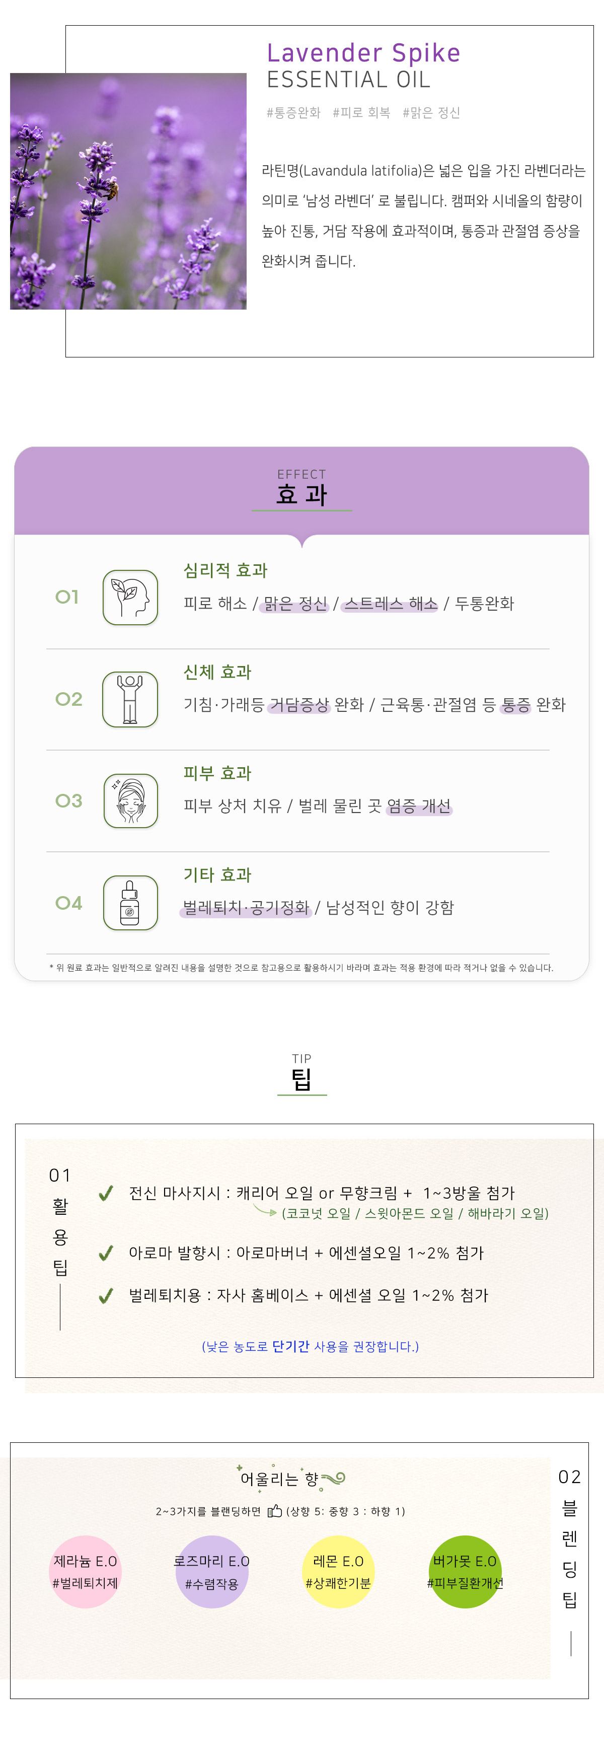The image size is (604, 1762).
Task: Click the body figure physical effect icon
Action: pos(130,699)
